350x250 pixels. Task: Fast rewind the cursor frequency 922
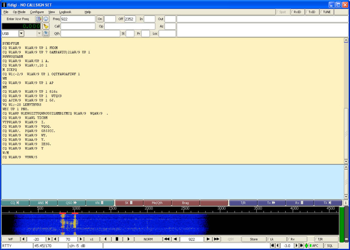click(167, 239)
